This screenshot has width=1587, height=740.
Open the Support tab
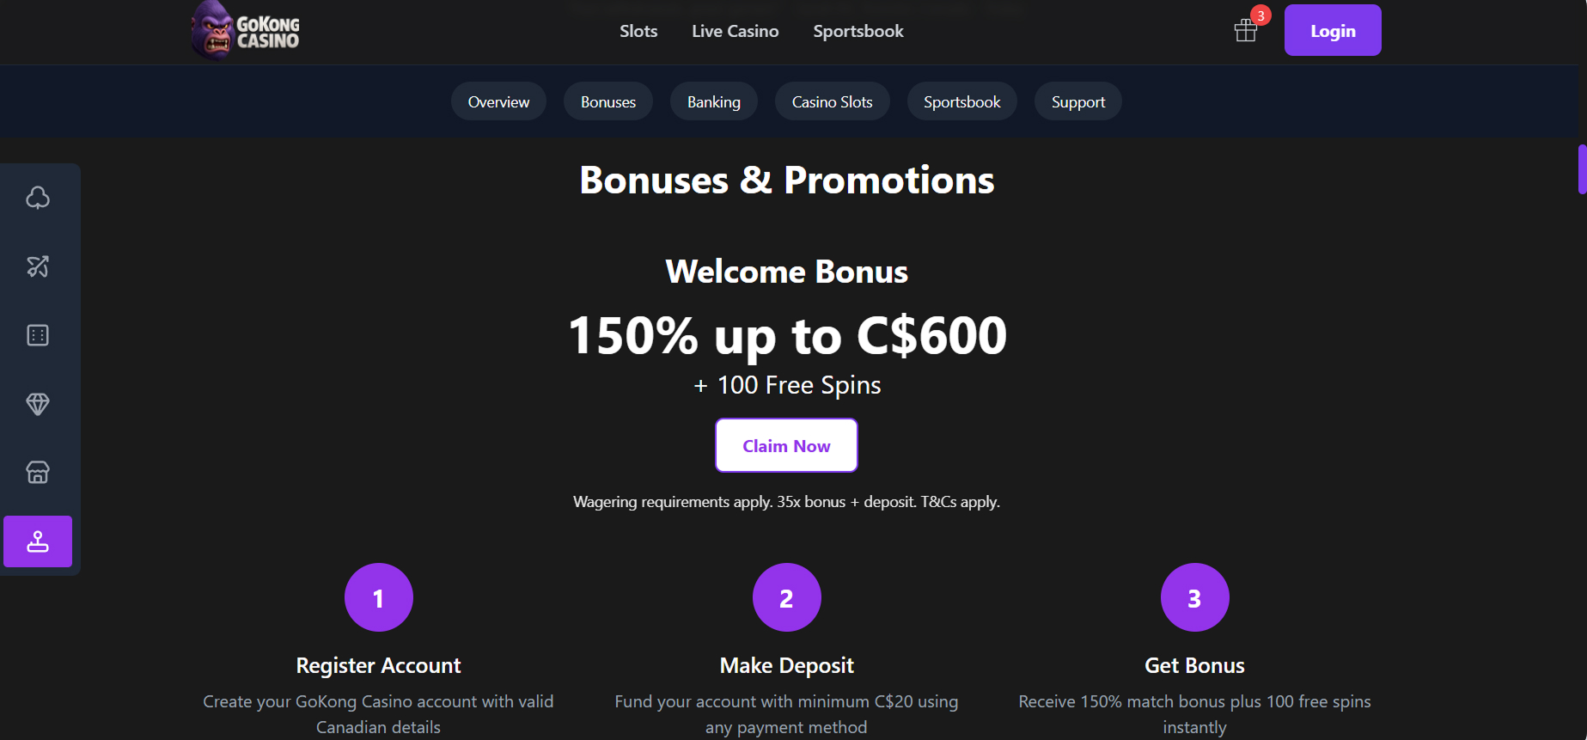point(1078,101)
